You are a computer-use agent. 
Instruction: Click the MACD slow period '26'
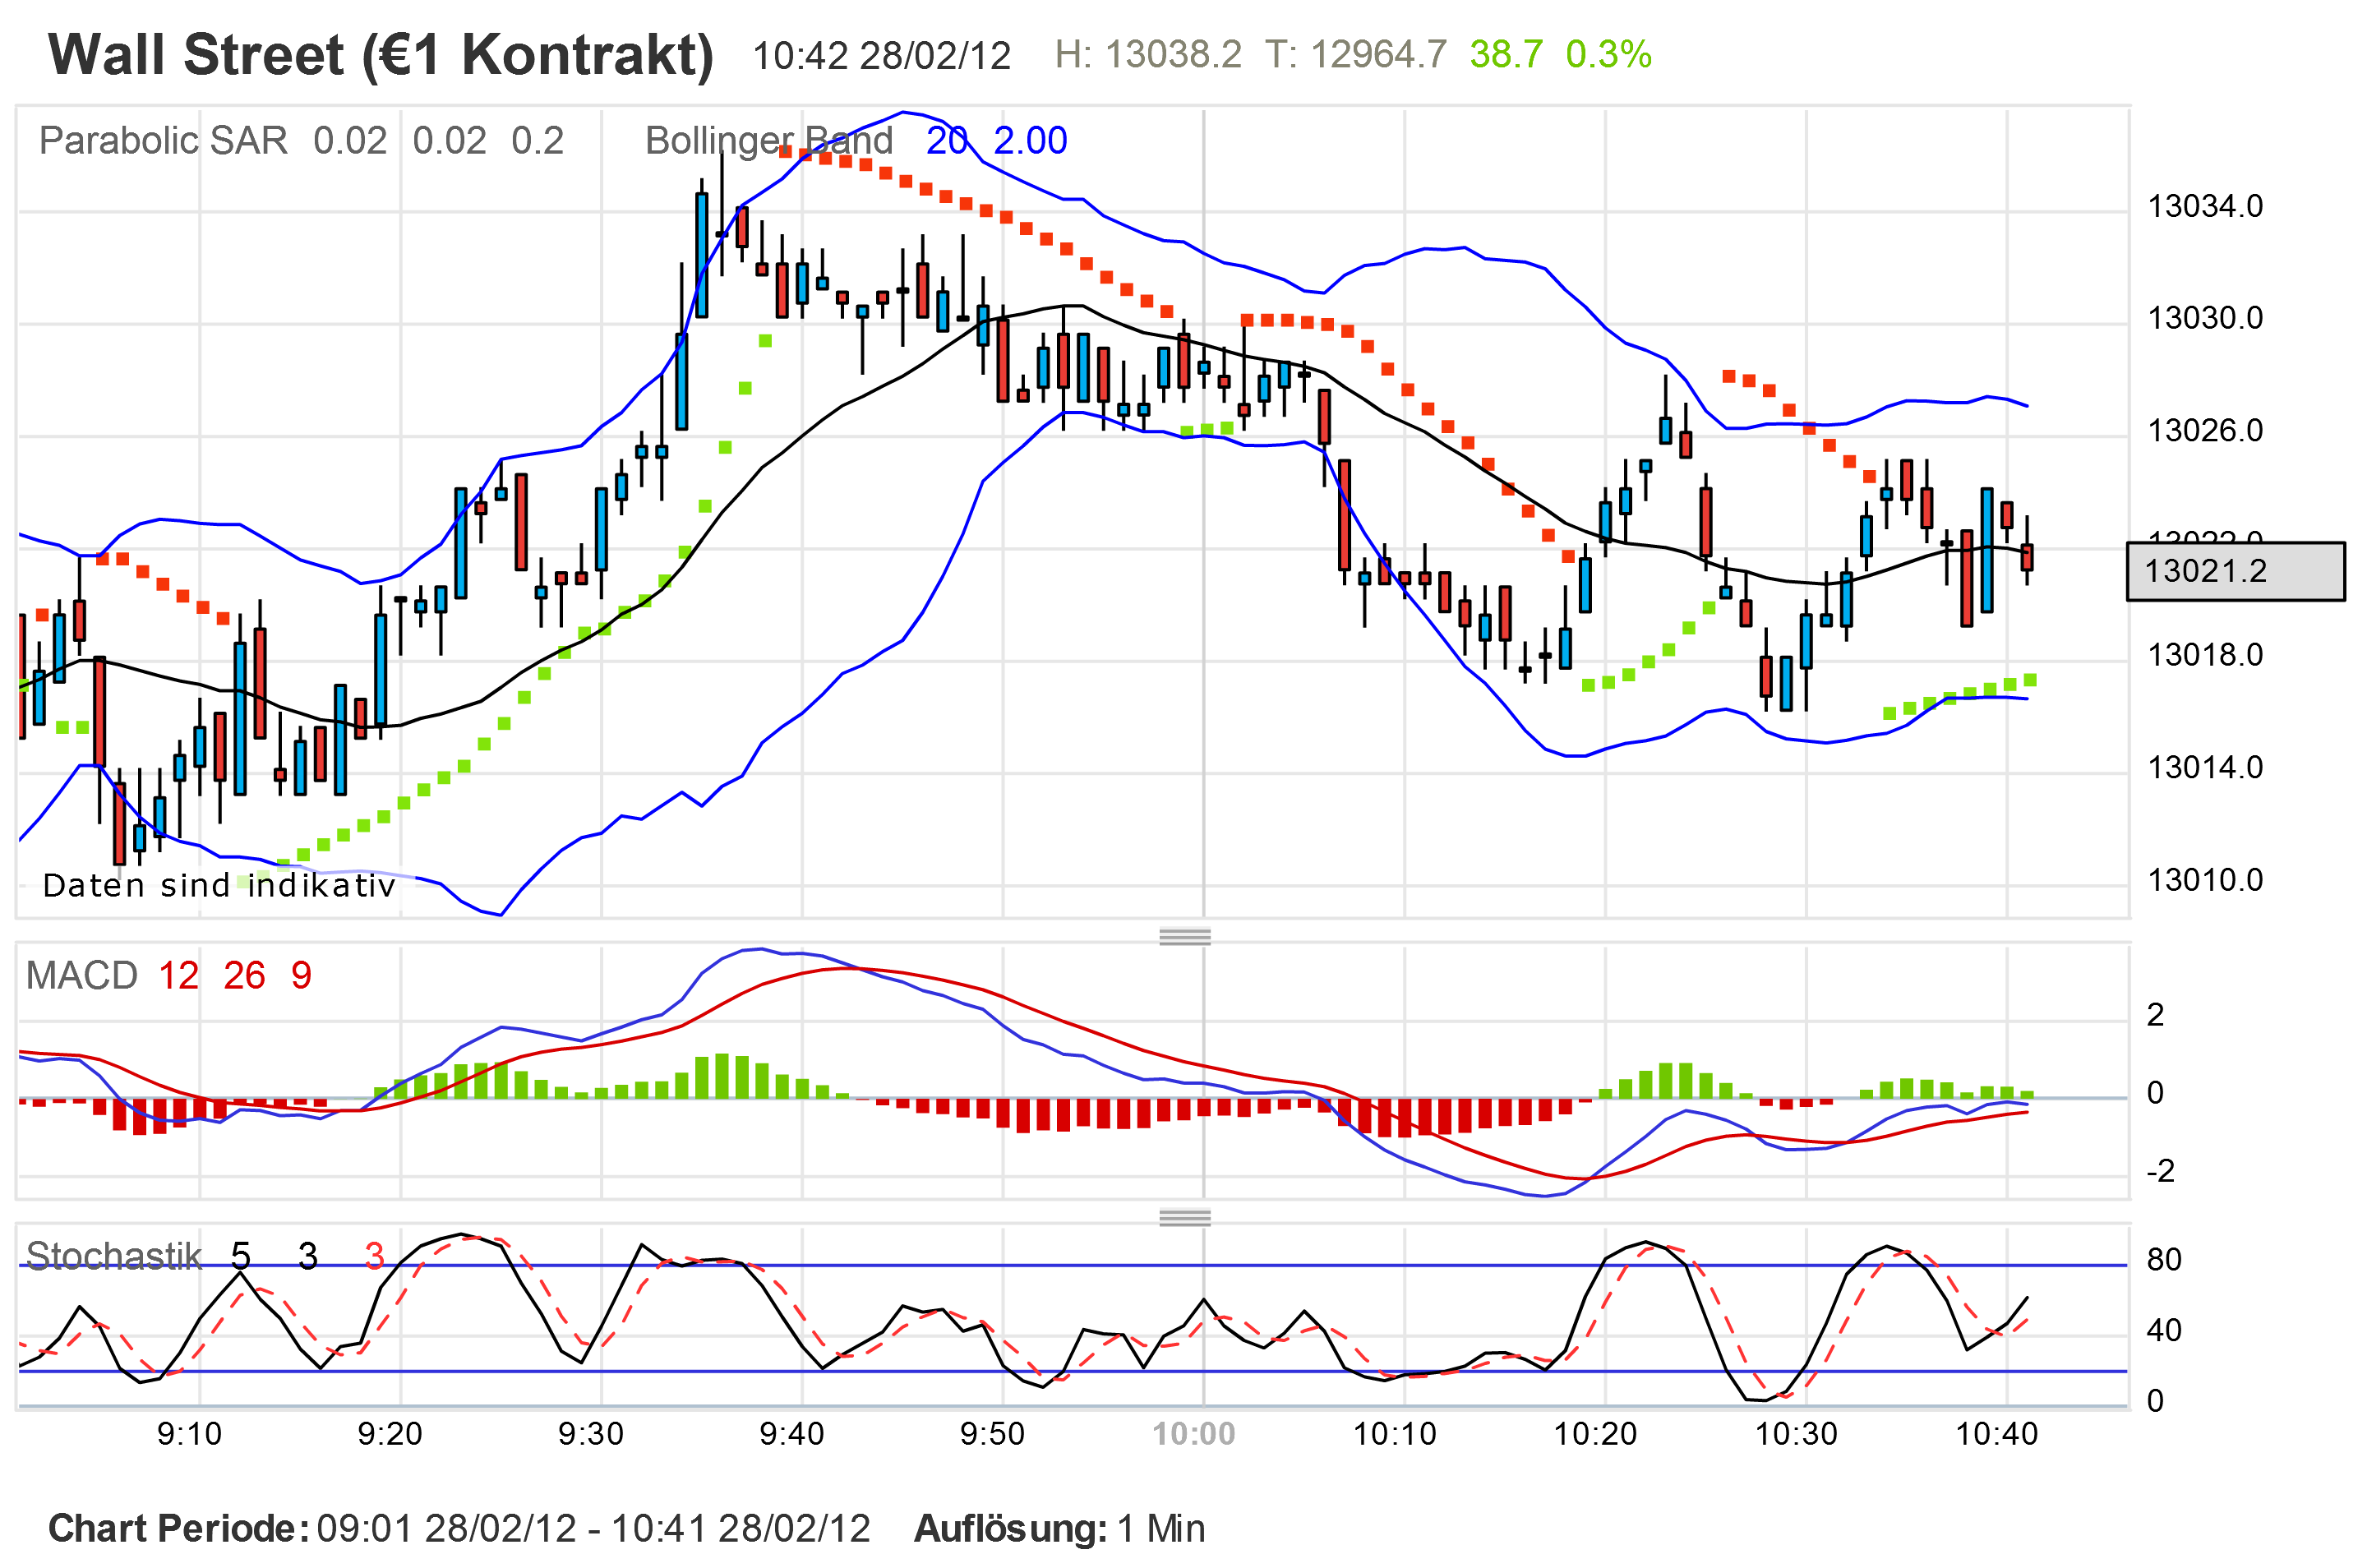coord(244,976)
